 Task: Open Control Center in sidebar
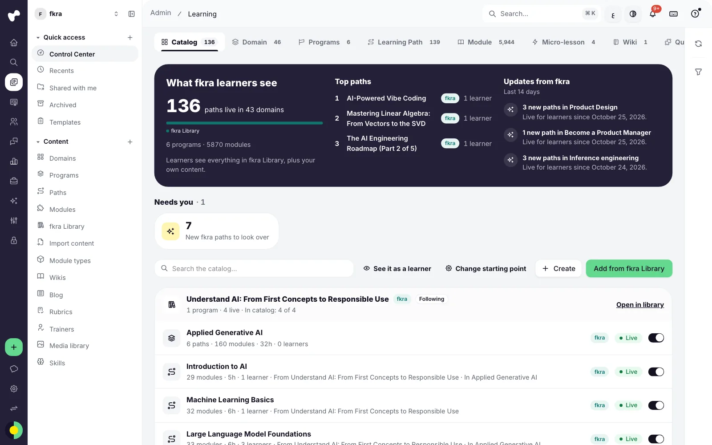(85, 54)
